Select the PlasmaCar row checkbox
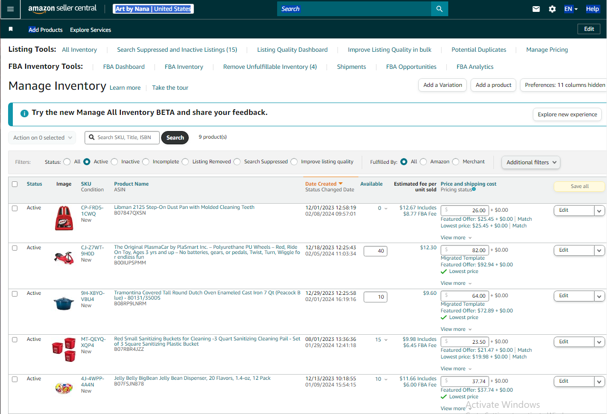 15,248
